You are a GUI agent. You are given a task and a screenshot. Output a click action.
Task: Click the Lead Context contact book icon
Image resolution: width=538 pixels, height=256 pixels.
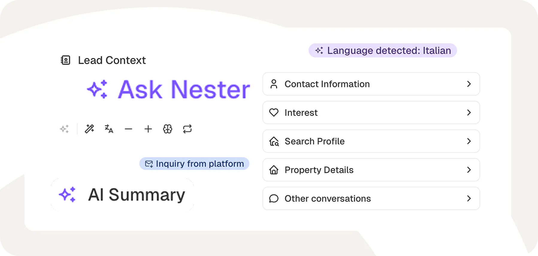65,60
